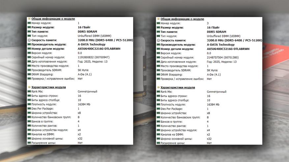The width and height of the screenshot is (289, 162).
Task: Click chip icon beside Каналов на DIMM in module 1 panel
Action: tap(29, 134)
